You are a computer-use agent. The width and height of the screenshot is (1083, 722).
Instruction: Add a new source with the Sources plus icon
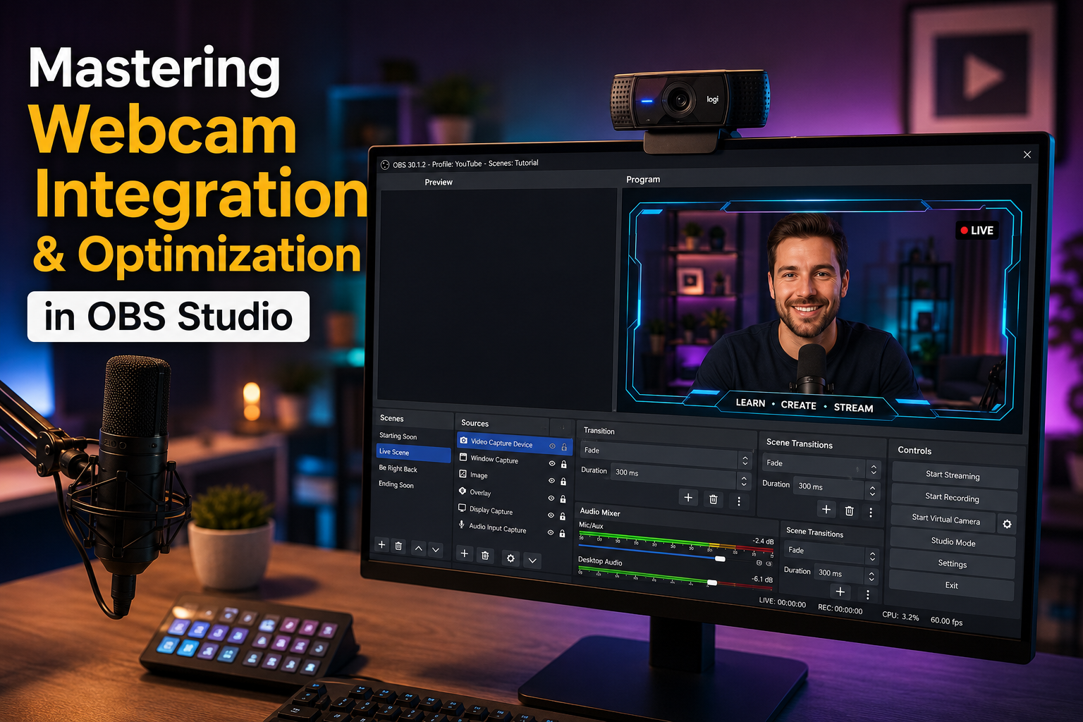point(464,554)
